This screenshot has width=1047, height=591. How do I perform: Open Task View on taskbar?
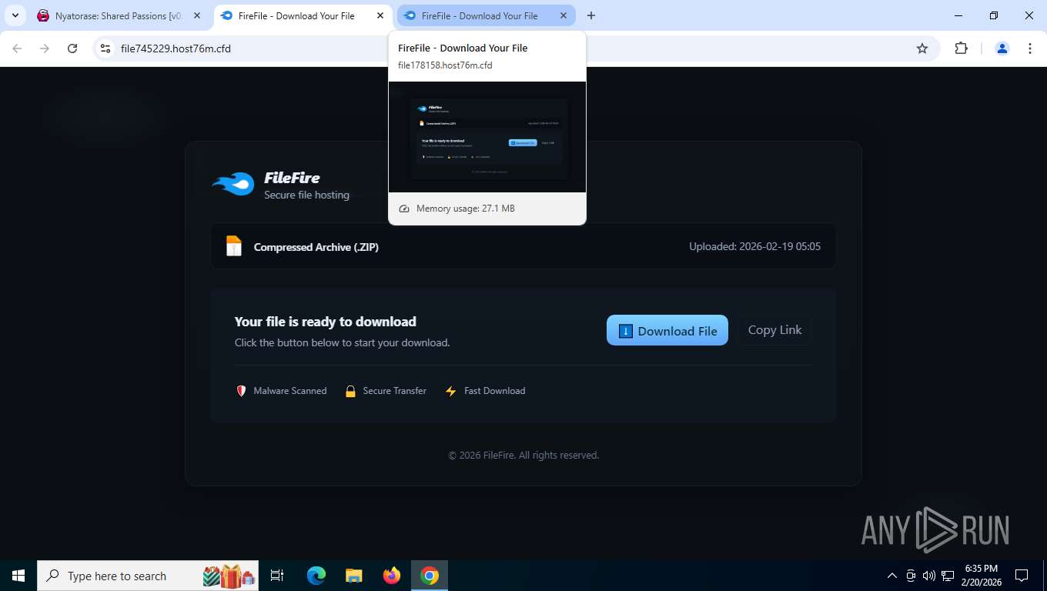tap(277, 576)
